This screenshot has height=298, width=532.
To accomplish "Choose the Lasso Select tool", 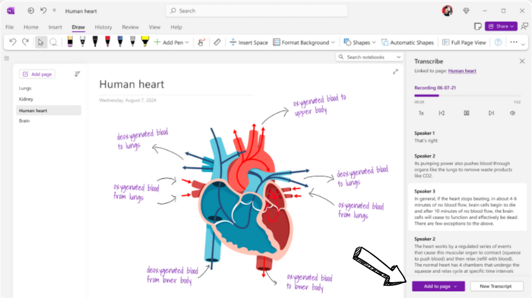I will pos(53,42).
